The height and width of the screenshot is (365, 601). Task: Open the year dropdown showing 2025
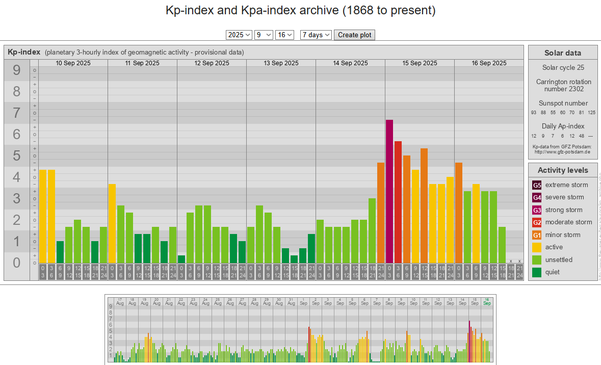(x=239, y=35)
